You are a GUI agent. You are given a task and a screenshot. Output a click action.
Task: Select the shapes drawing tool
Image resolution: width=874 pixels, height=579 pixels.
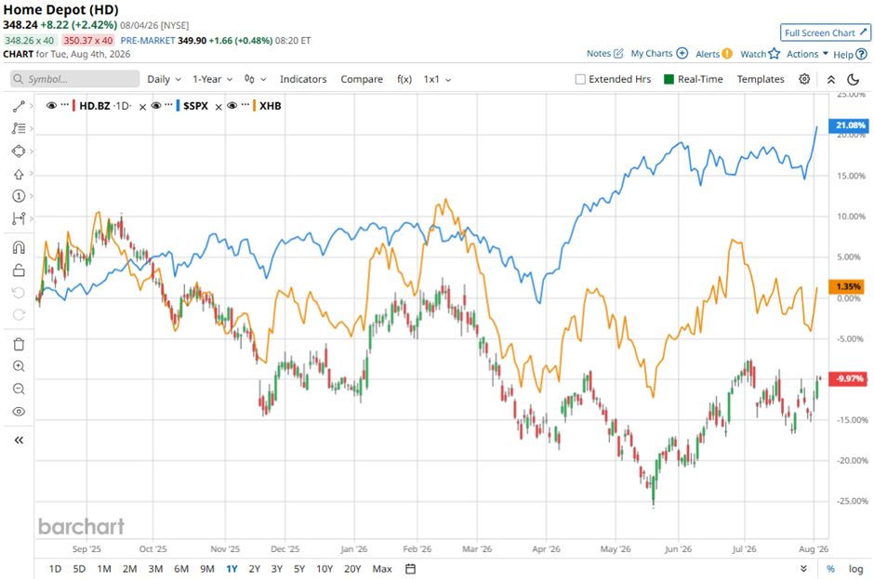click(19, 151)
